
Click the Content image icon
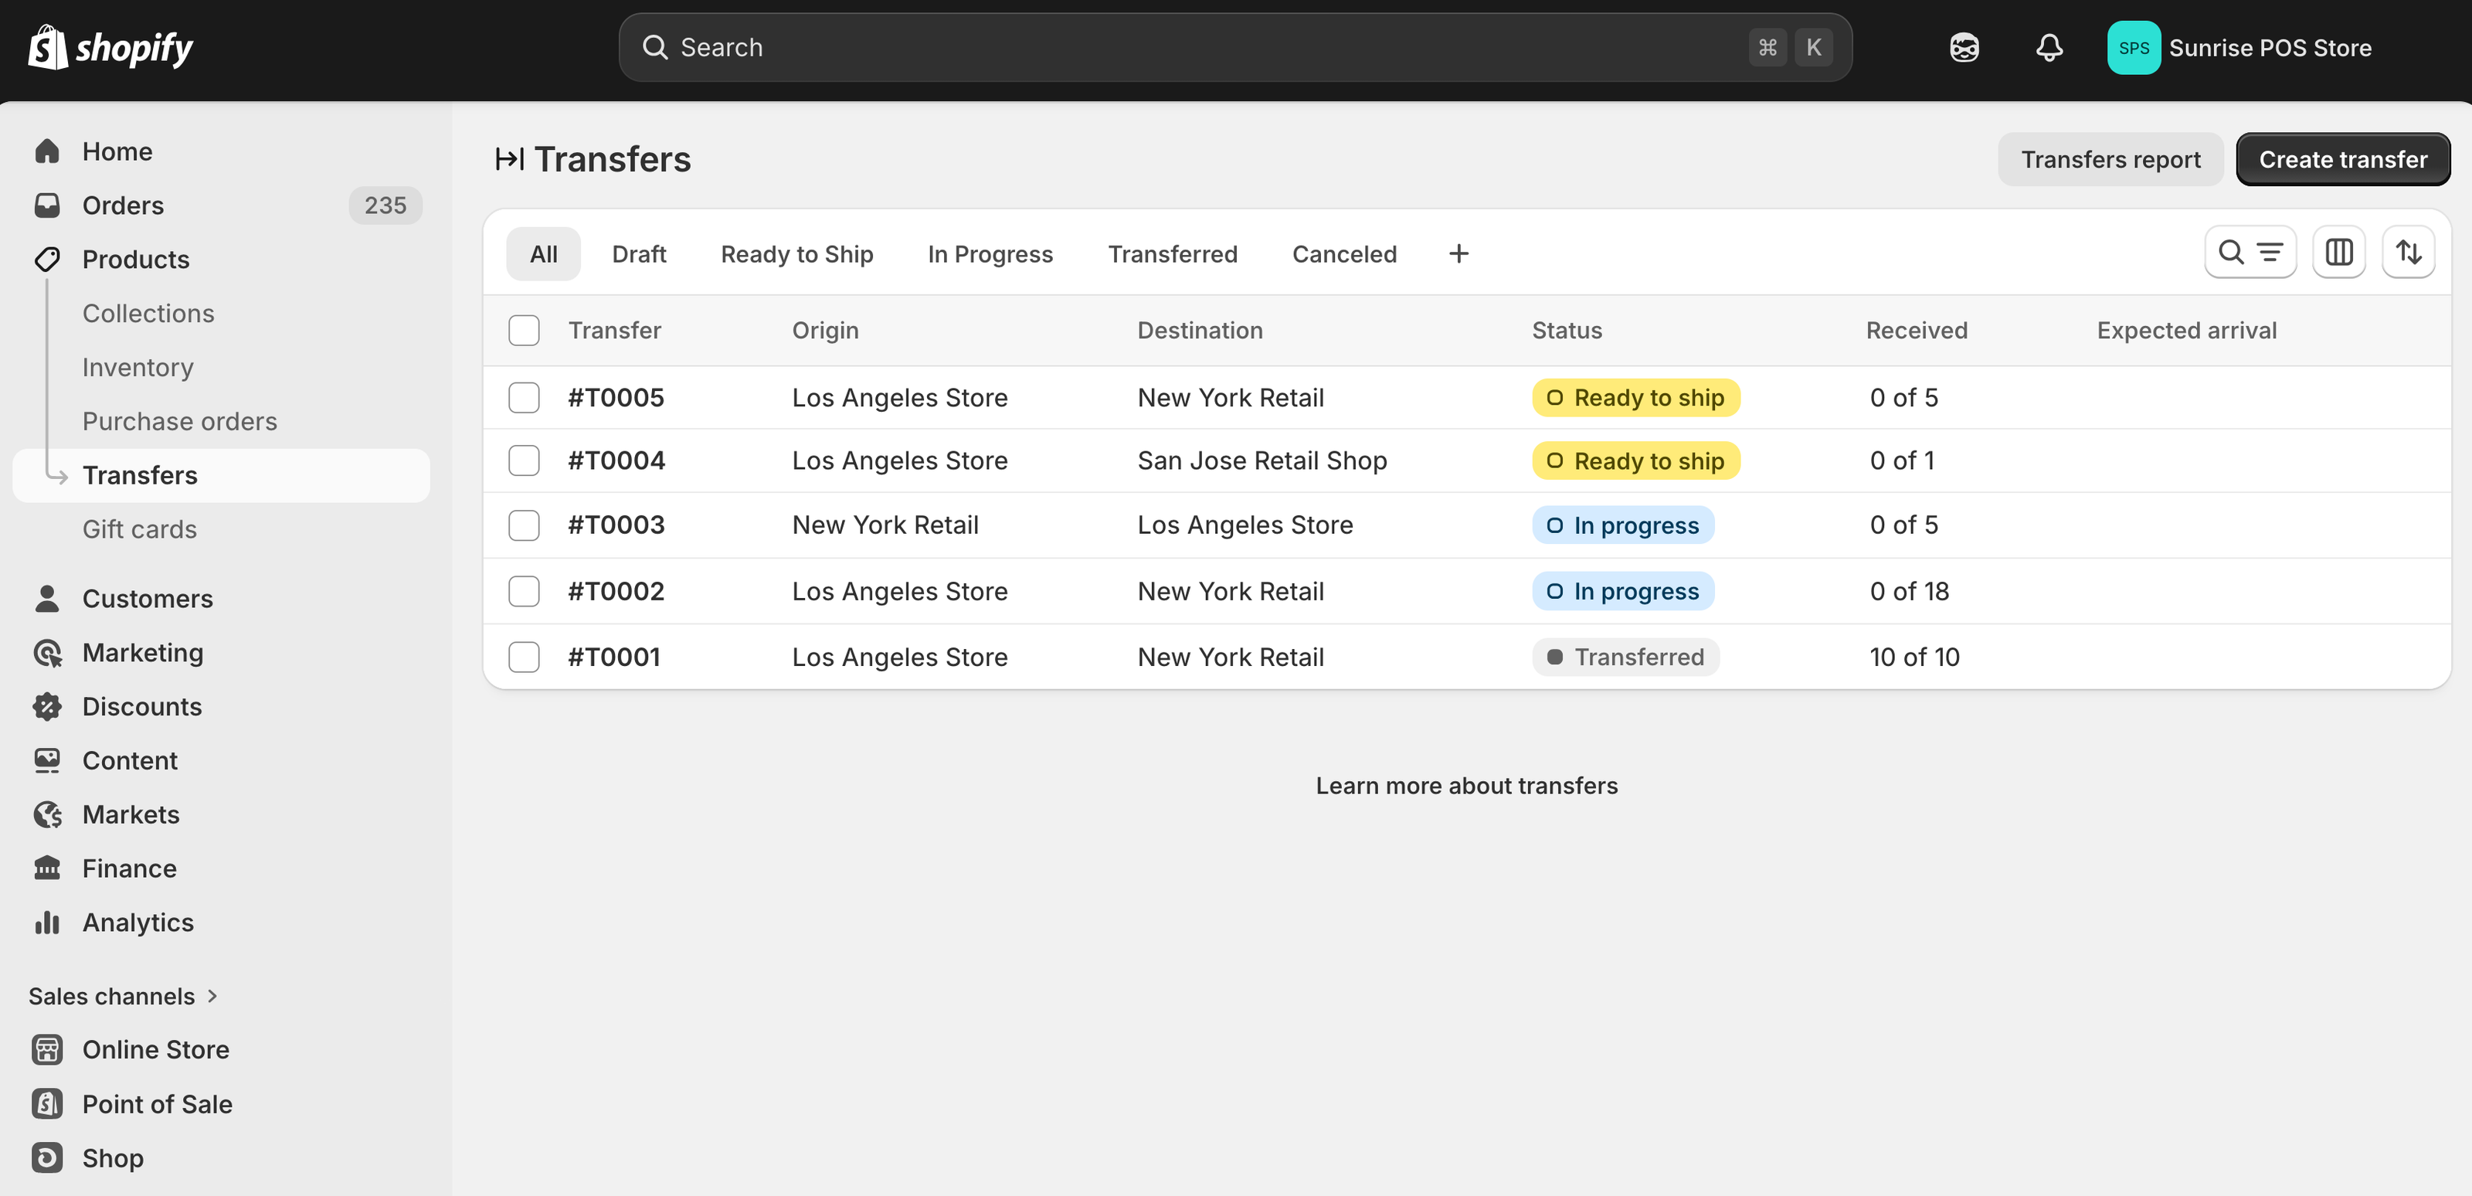(x=47, y=760)
